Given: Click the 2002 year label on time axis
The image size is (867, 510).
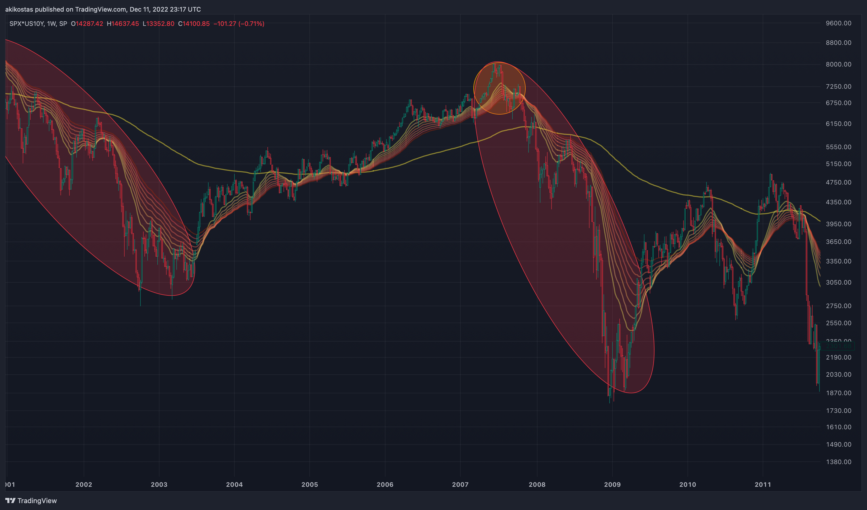Looking at the screenshot, I should pyautogui.click(x=84, y=485).
